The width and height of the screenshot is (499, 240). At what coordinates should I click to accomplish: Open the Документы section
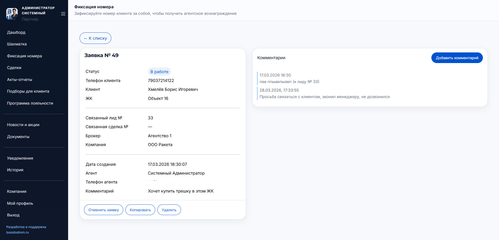click(x=18, y=137)
